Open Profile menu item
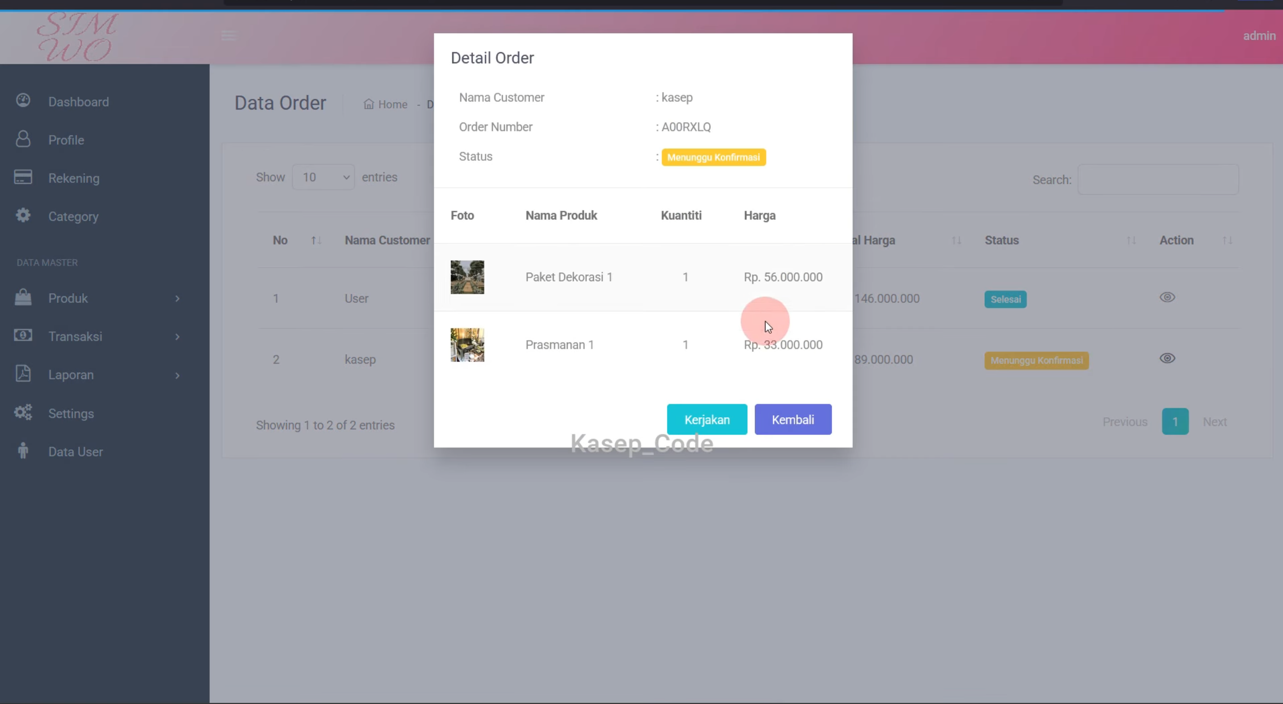The height and width of the screenshot is (704, 1283). tap(66, 140)
